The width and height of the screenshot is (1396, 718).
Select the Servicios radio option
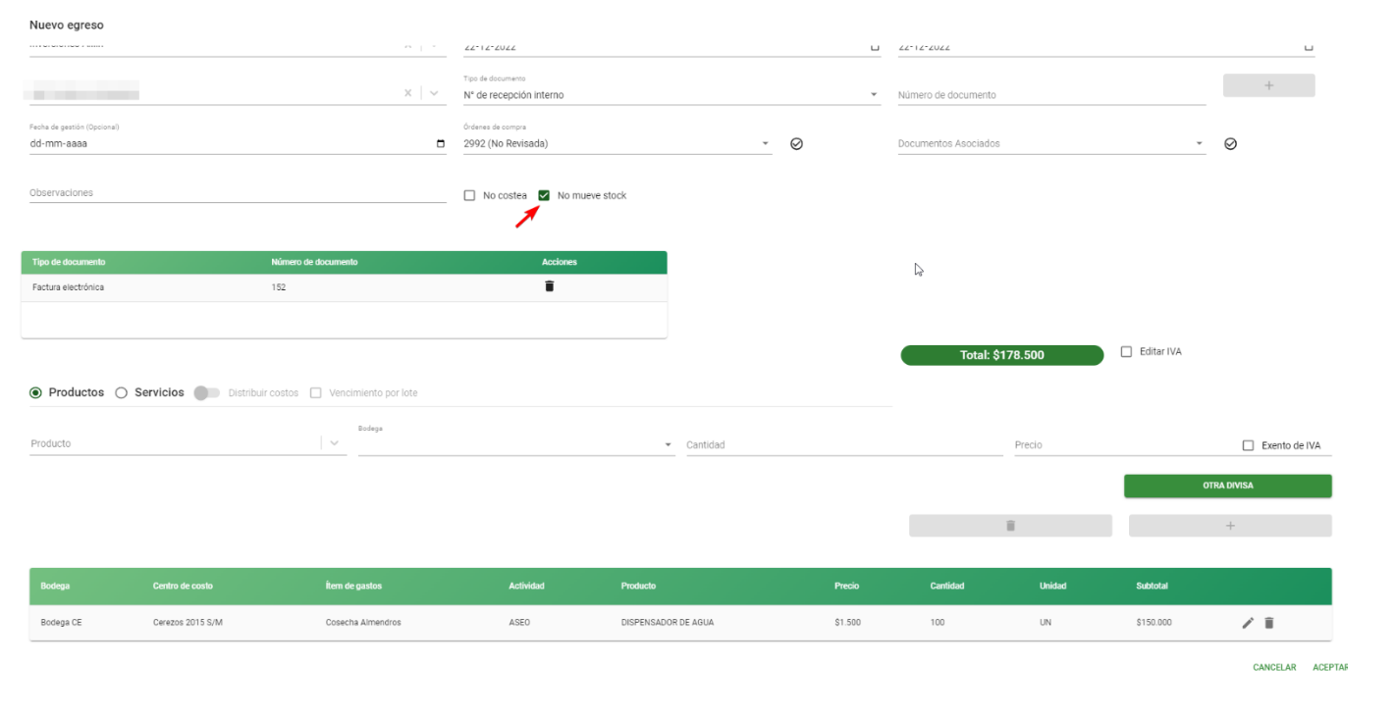[121, 392]
